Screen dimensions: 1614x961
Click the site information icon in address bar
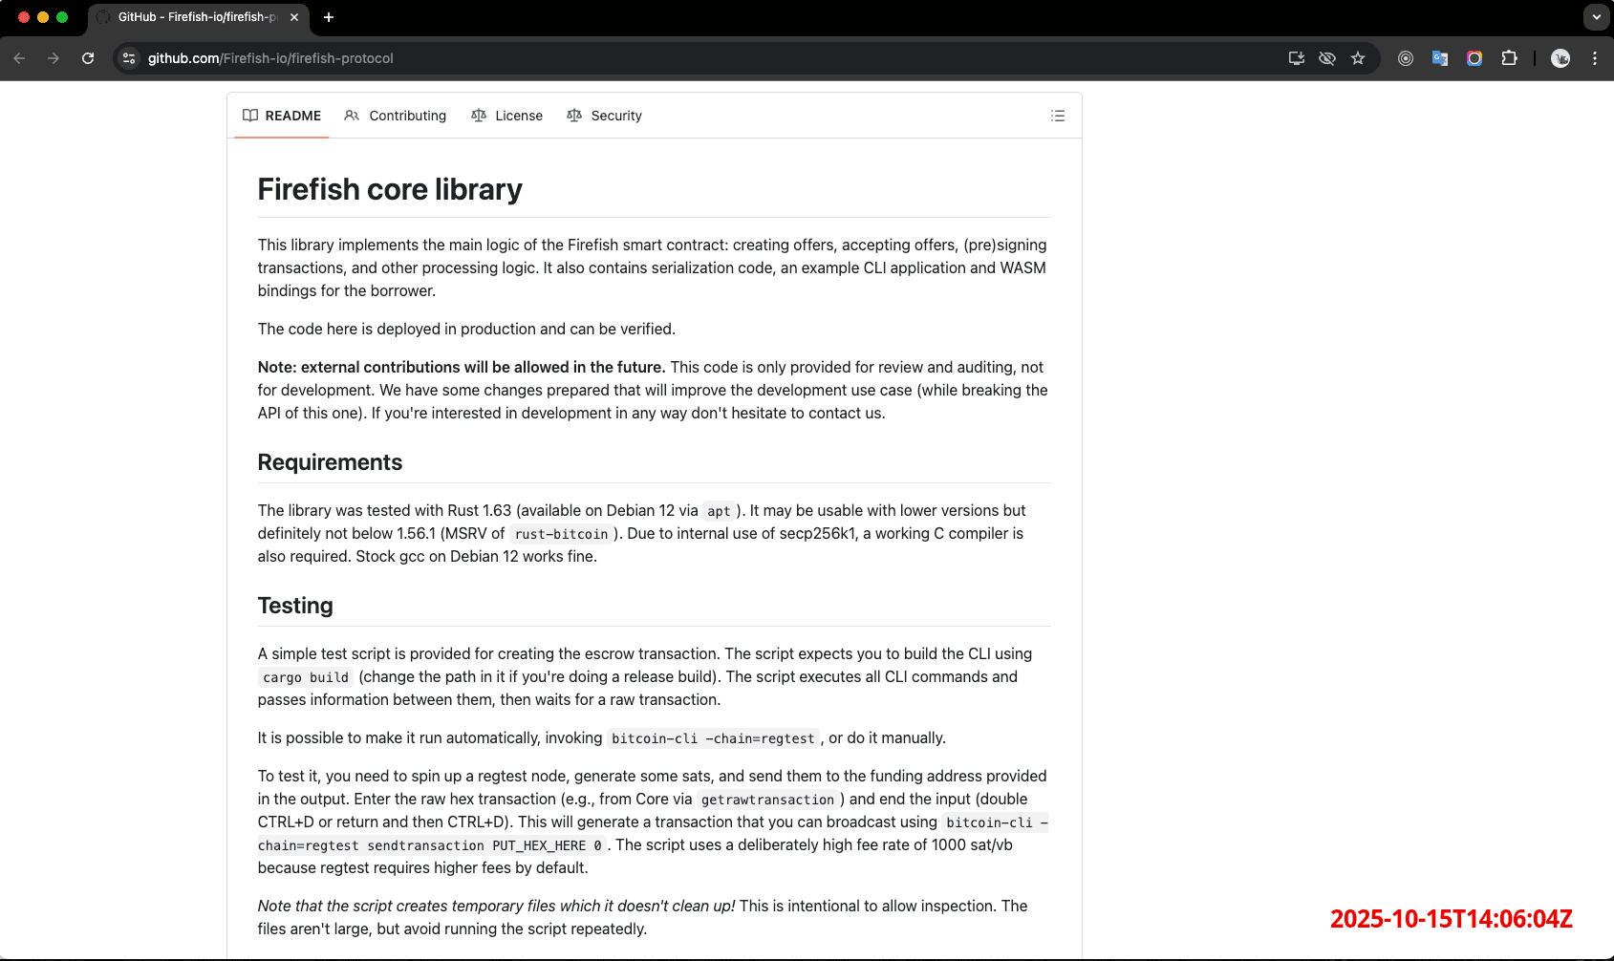pyautogui.click(x=128, y=58)
